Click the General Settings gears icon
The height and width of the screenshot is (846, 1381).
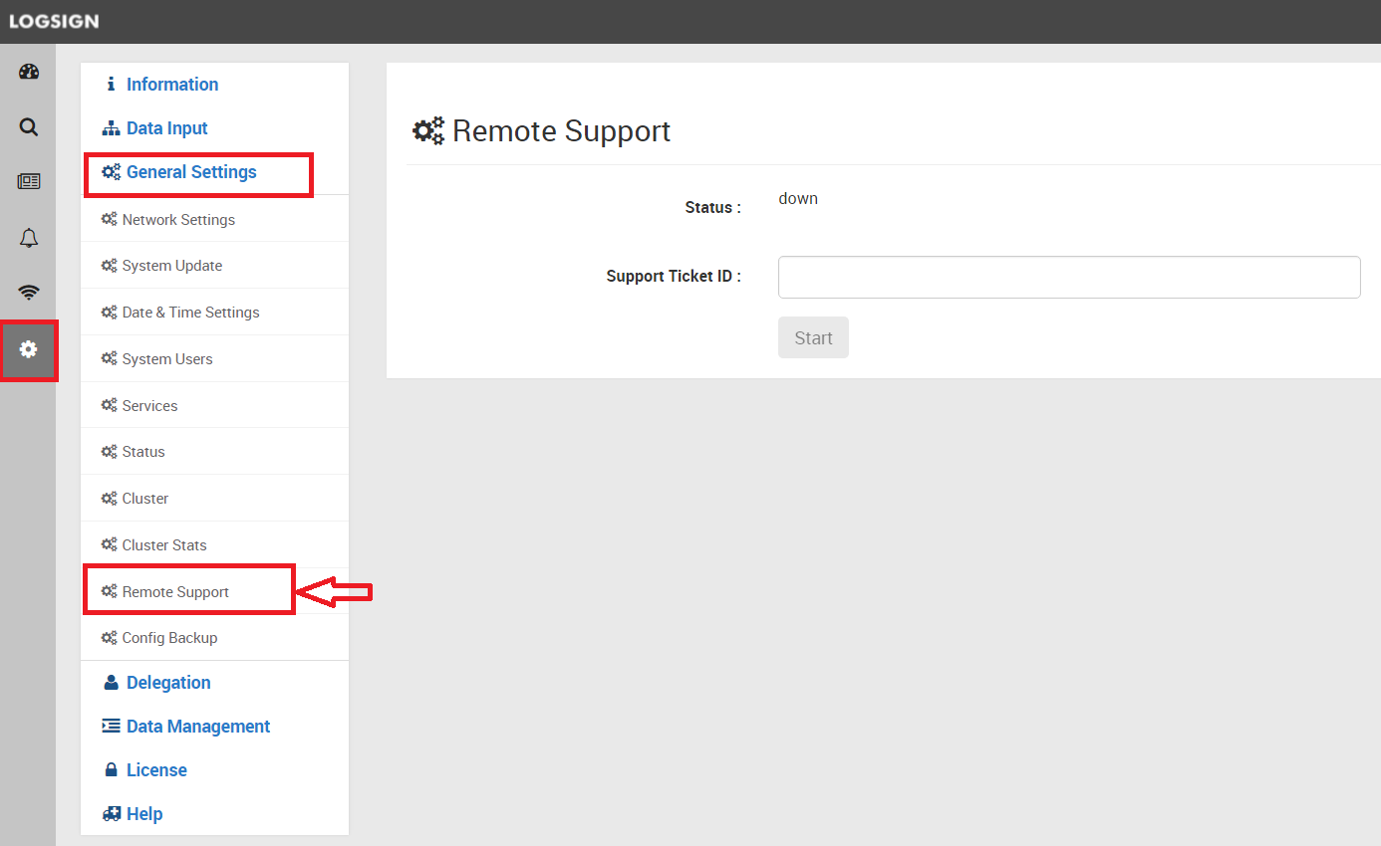111,172
